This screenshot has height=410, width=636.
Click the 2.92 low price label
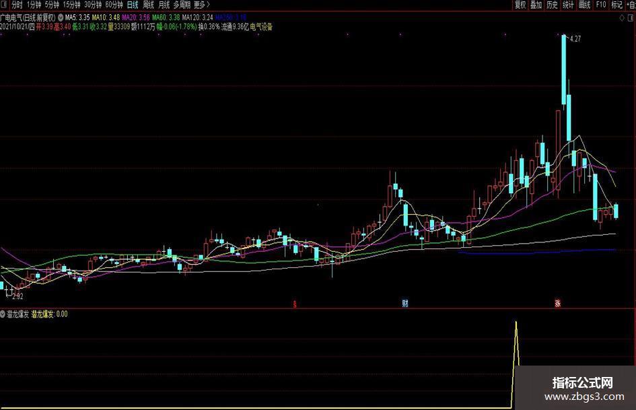click(x=17, y=297)
